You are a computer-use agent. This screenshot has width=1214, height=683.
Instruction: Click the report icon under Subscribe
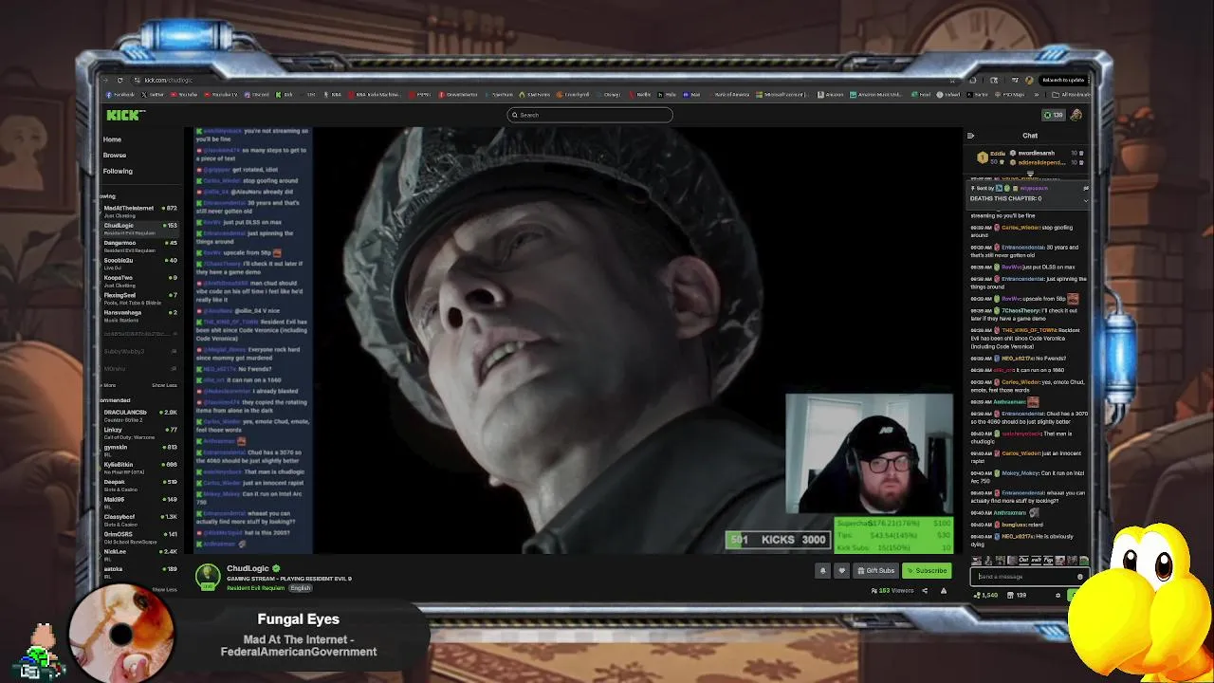coord(943,591)
